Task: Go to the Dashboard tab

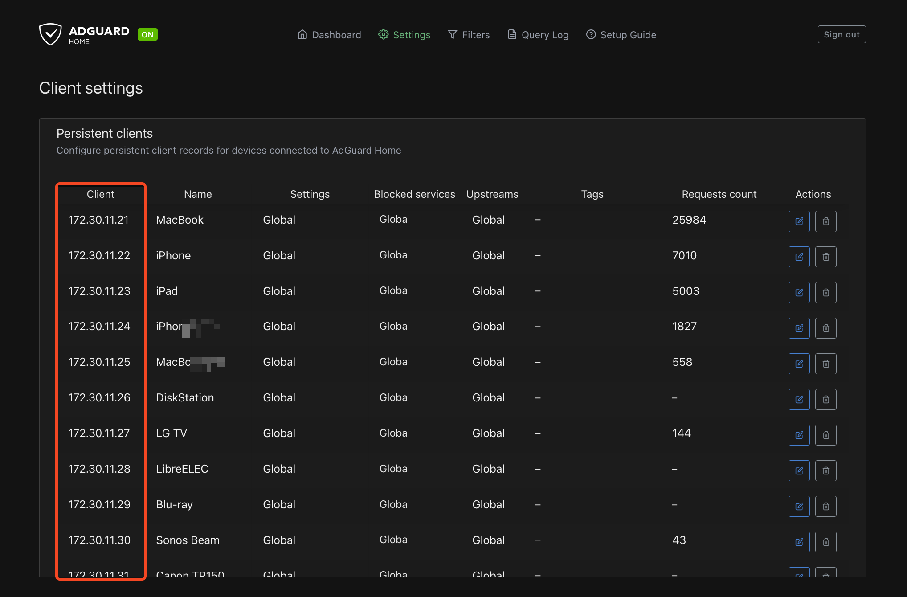Action: (x=329, y=35)
